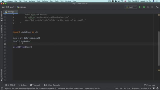Click the grayed Stop button in toolbar
Screen dimensions: 160x90
[152, 7]
